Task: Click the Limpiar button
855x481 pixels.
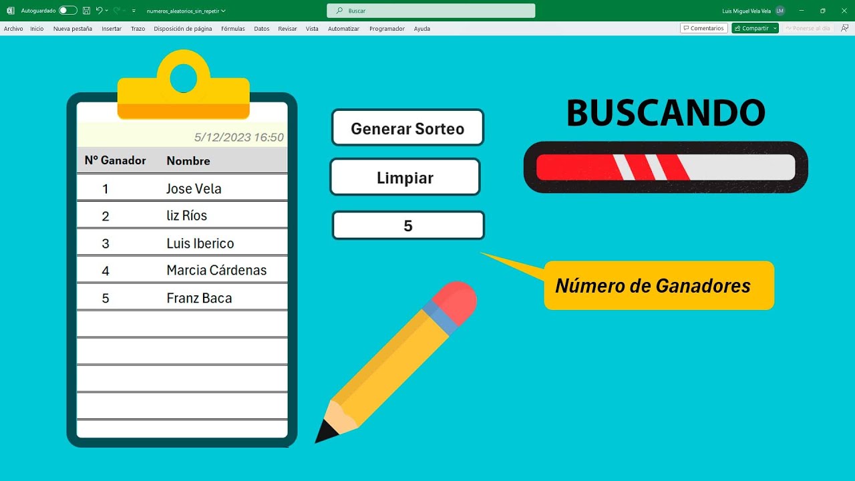Action: tap(405, 177)
